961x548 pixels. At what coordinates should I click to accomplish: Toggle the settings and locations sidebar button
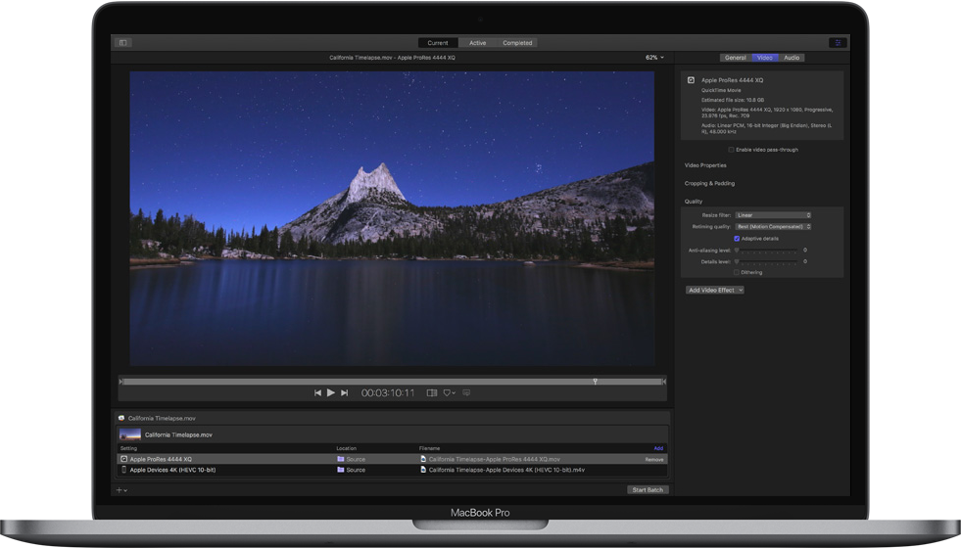[123, 43]
